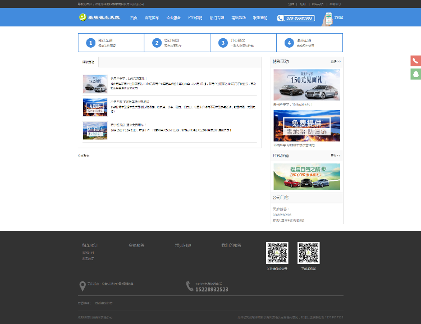Click the red phone floating button
Screen dimensions: 421x324
(415, 61)
